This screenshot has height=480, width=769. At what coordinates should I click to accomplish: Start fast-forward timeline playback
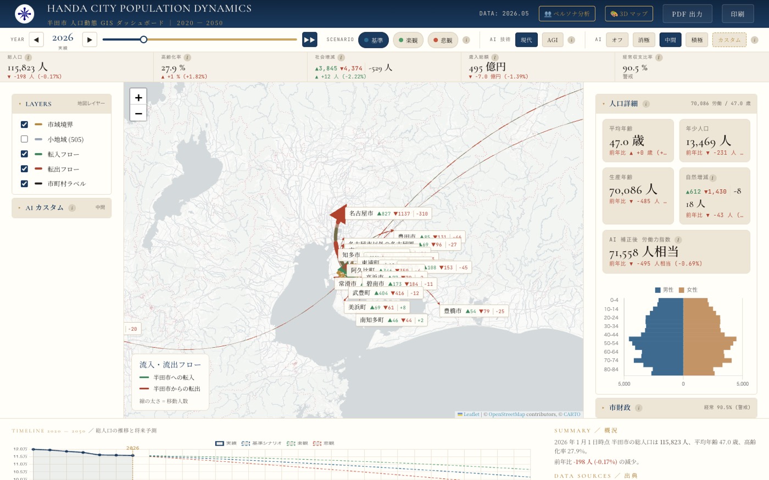click(x=310, y=39)
